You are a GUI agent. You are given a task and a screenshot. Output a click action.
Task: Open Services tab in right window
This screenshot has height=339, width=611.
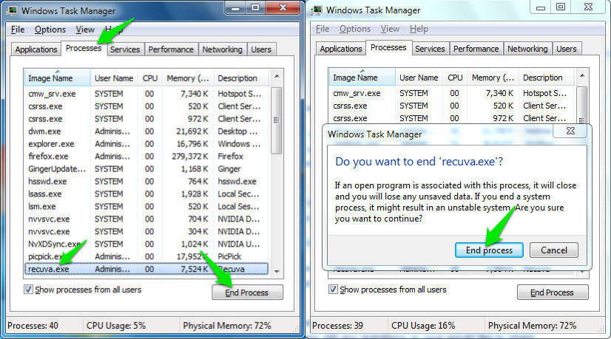[430, 49]
